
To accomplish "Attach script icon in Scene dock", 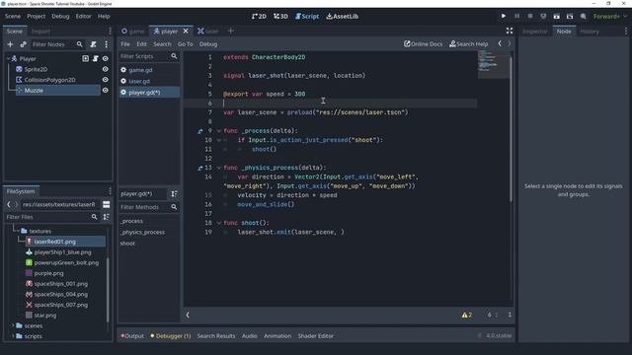I will point(93,44).
